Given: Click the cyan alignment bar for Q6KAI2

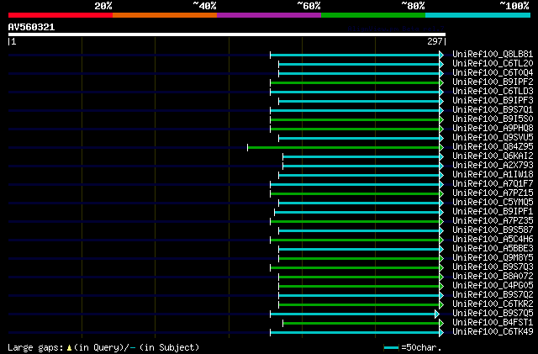Looking at the screenshot, I should [361, 157].
